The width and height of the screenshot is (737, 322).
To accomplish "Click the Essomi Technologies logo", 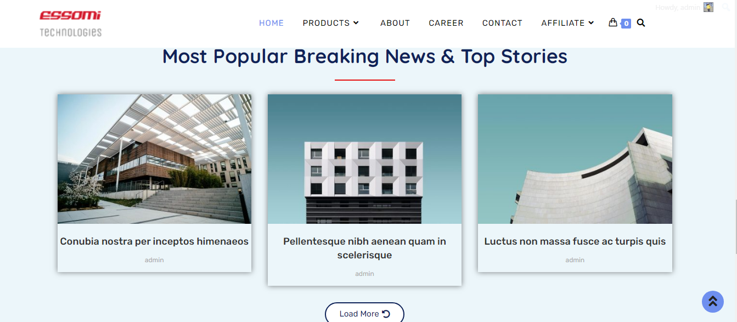I will (70, 24).
